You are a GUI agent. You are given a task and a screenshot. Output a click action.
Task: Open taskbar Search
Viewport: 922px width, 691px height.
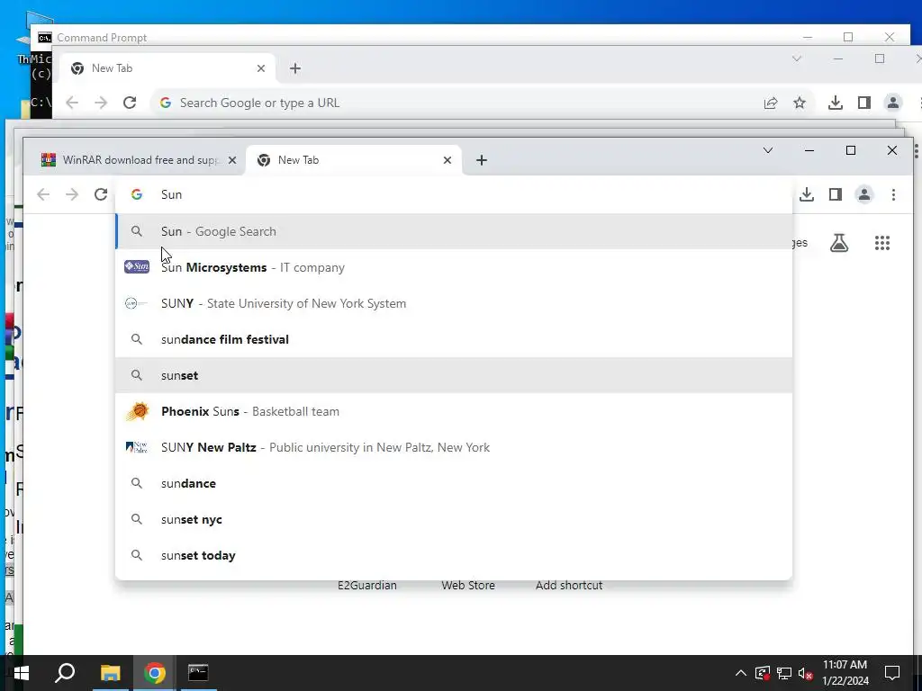click(65, 673)
